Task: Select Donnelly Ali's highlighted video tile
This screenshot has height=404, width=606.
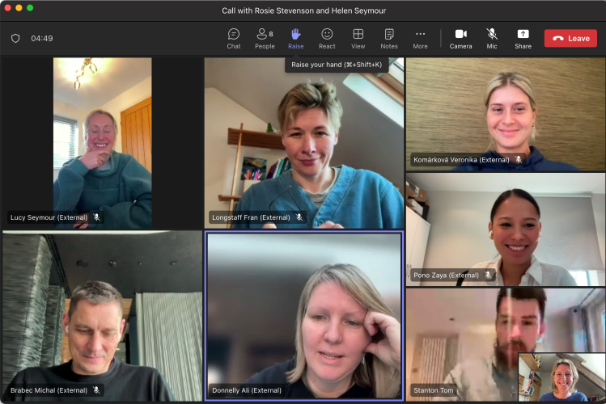Action: (x=303, y=315)
